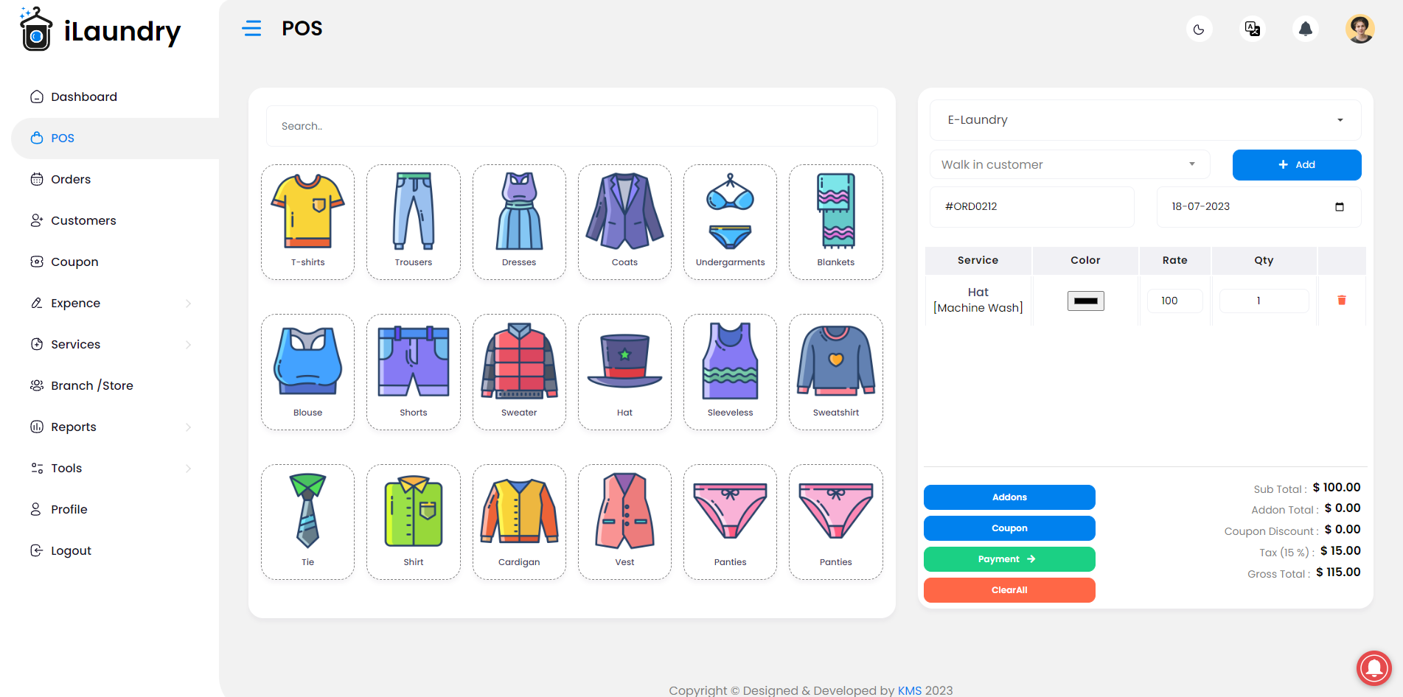The width and height of the screenshot is (1403, 697).
Task: Select the Blankets item
Action: (836, 222)
